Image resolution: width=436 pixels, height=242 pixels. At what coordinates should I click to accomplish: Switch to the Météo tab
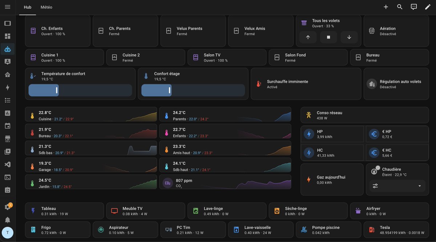46,7
